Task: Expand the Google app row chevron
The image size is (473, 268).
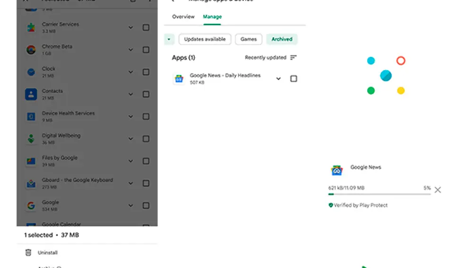Action: coord(131,206)
